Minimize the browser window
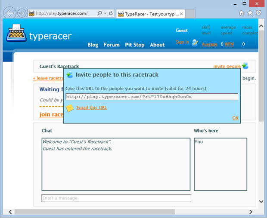The width and height of the screenshot is (267, 218). click(235, 4)
